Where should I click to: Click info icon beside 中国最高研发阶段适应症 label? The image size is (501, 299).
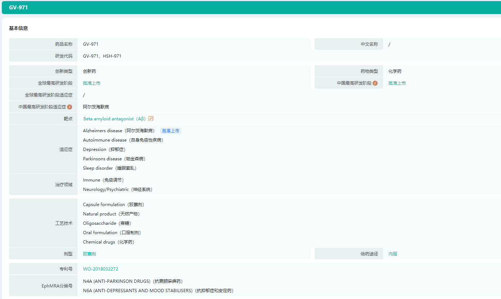[70, 107]
